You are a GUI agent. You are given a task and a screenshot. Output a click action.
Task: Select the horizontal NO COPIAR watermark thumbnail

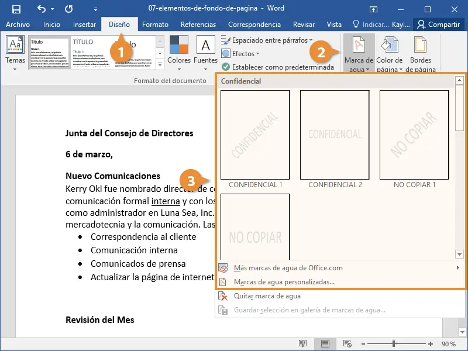click(255, 226)
